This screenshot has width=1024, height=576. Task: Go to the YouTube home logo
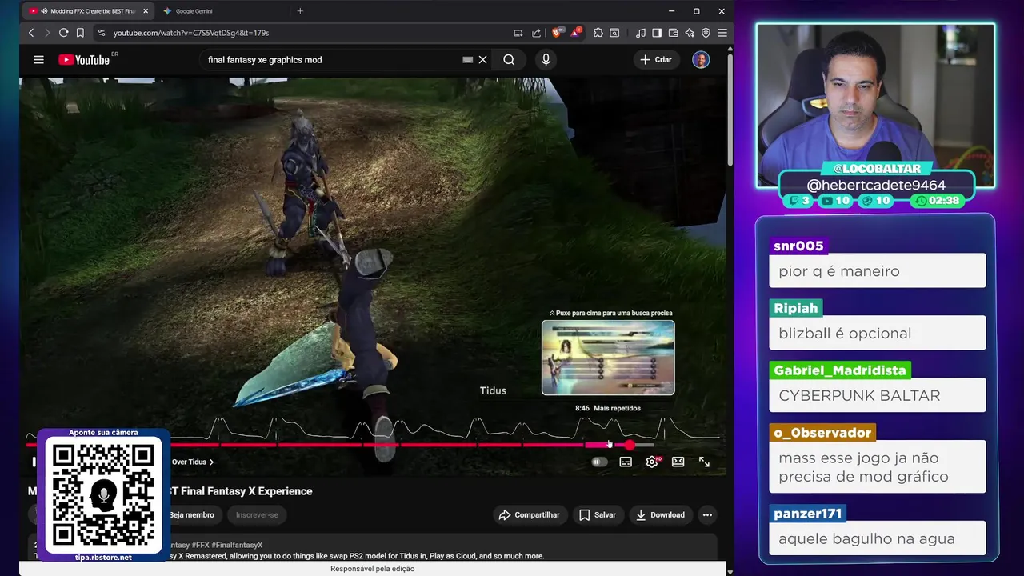tap(84, 60)
